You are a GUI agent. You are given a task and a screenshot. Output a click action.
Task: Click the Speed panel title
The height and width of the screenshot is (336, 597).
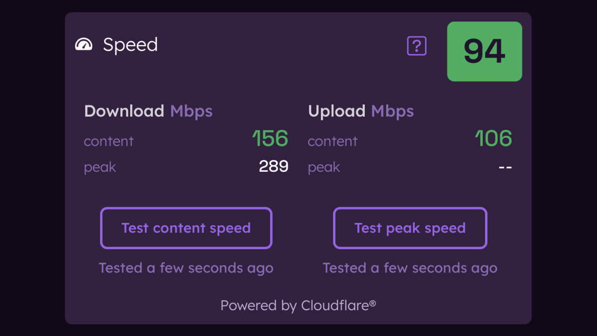tap(130, 45)
